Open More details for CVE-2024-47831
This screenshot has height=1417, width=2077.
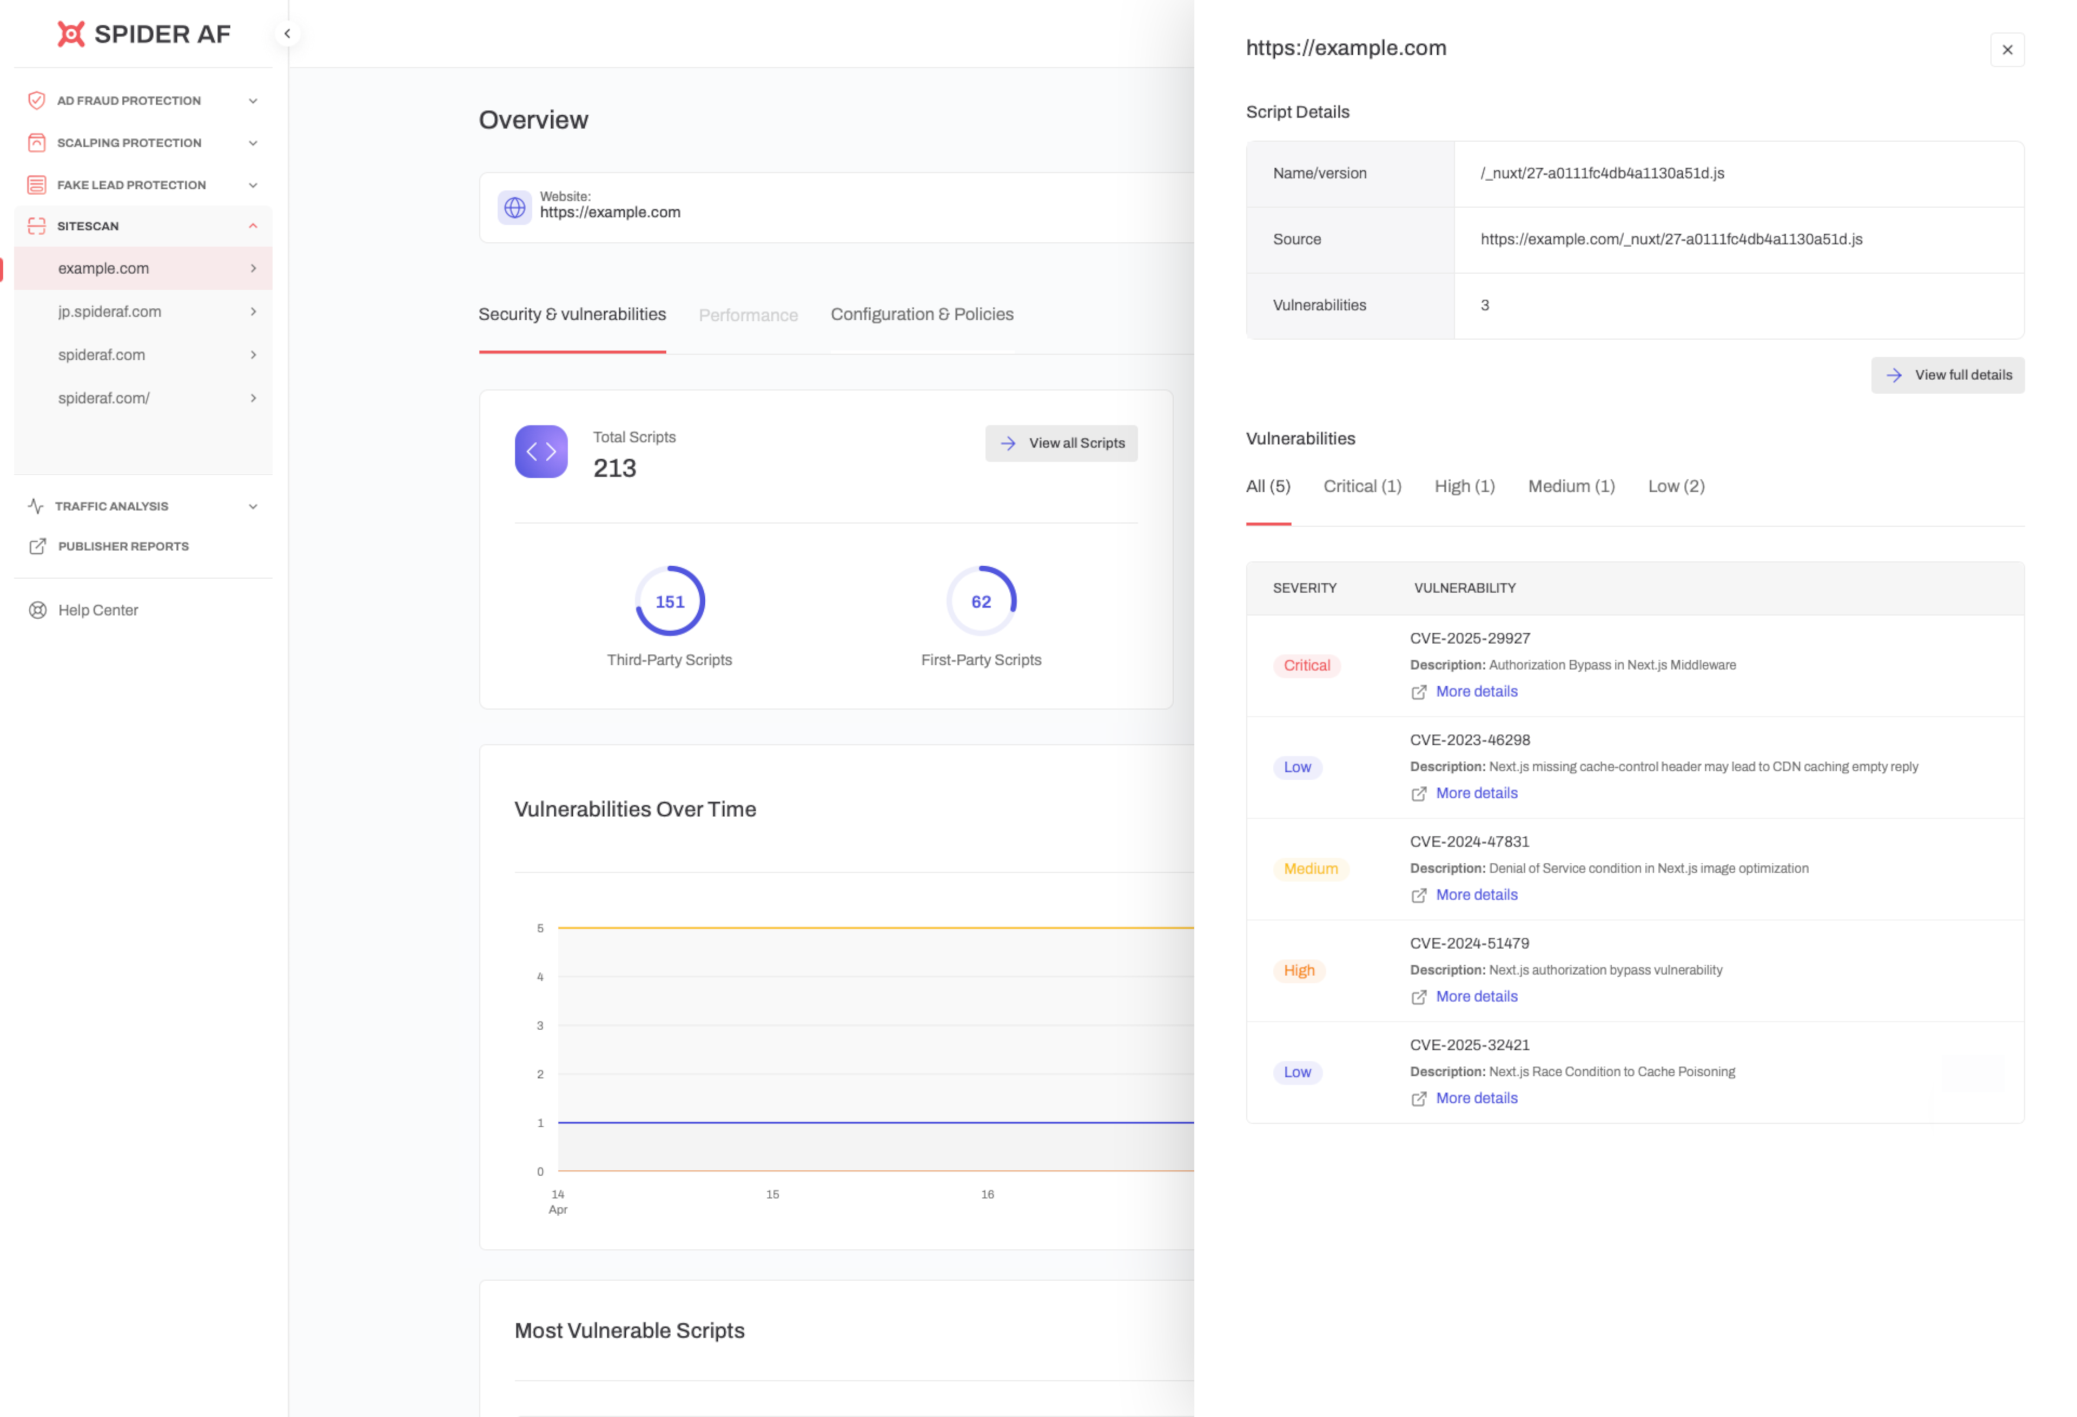[1477, 895]
